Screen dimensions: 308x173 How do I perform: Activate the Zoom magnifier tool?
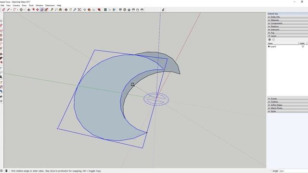75,10
